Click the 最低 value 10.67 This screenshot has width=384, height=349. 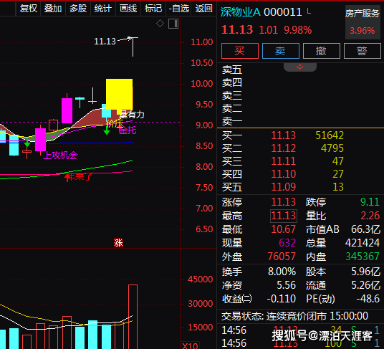tap(284, 229)
